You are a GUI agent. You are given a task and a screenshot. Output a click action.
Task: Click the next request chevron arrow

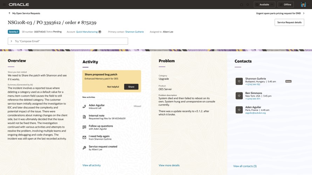(304, 13)
